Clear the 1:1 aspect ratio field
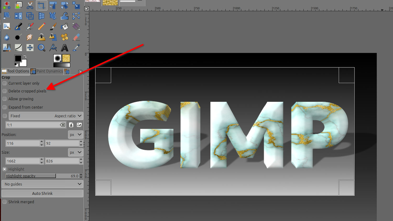The image size is (393, 221). coord(62,125)
